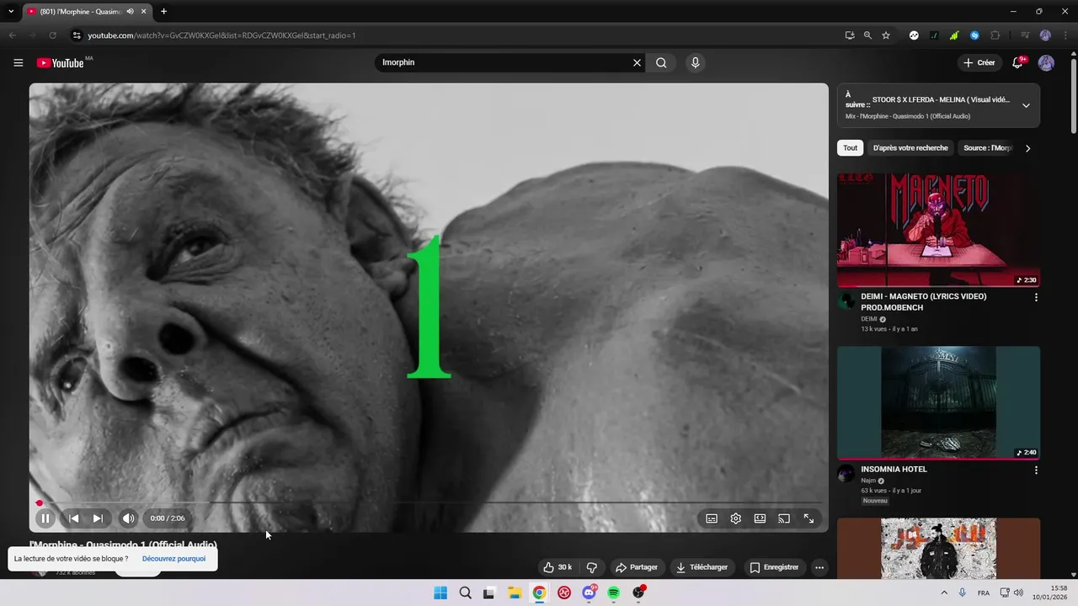
Task: Dislike the video
Action: [x=591, y=567]
